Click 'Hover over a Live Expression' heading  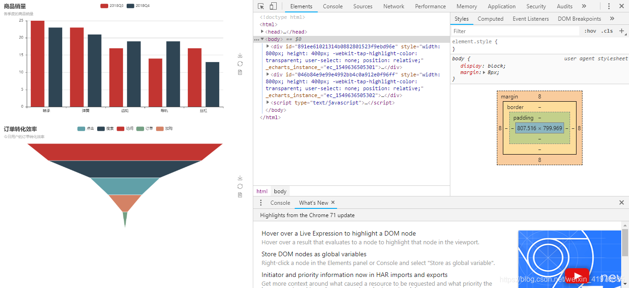point(338,233)
